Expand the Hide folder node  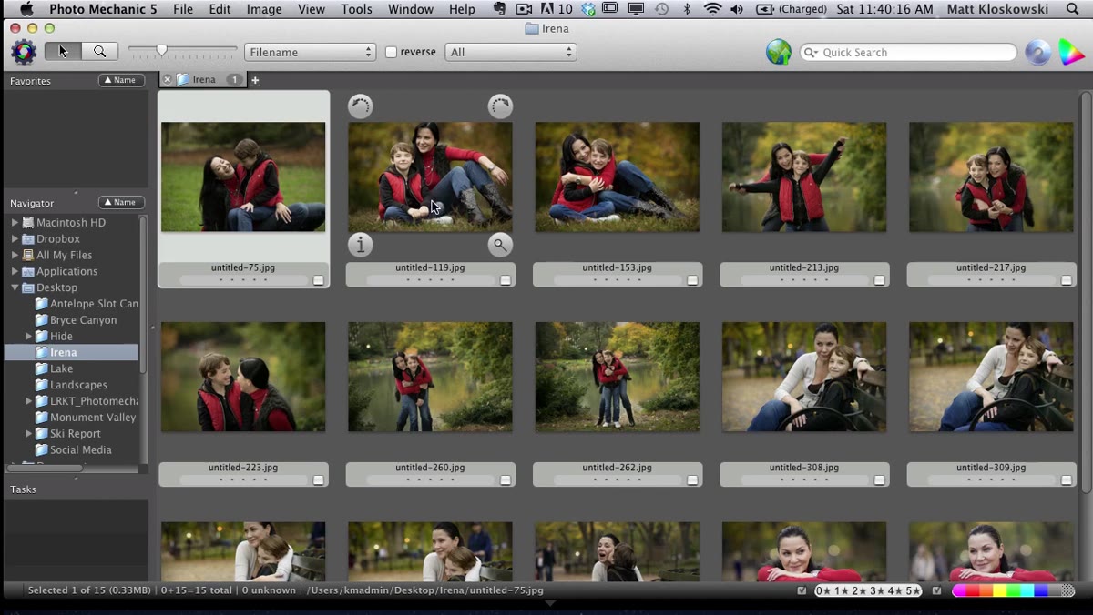point(28,337)
